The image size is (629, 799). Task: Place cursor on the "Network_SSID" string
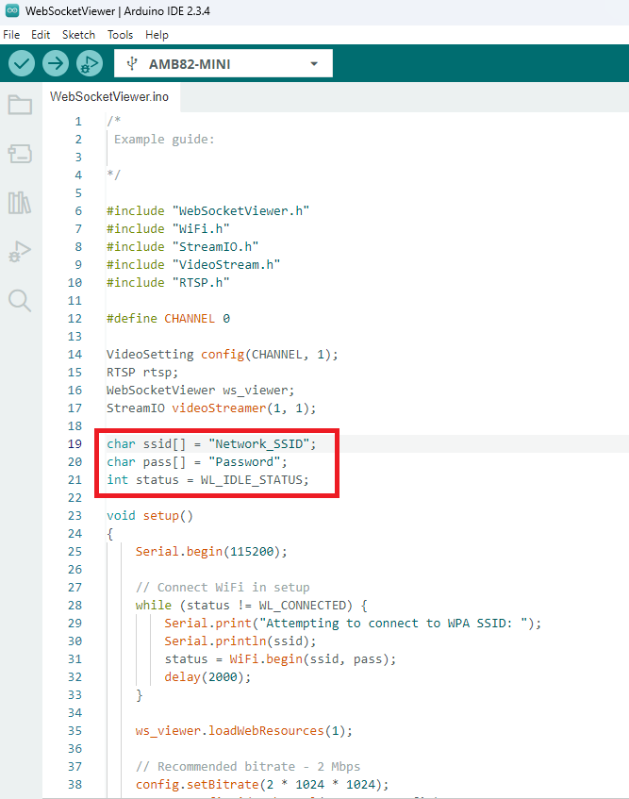pyautogui.click(x=262, y=443)
